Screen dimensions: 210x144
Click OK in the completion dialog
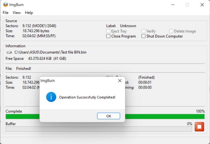[109, 116]
